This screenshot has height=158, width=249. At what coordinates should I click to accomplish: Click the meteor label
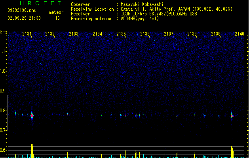[56, 12]
